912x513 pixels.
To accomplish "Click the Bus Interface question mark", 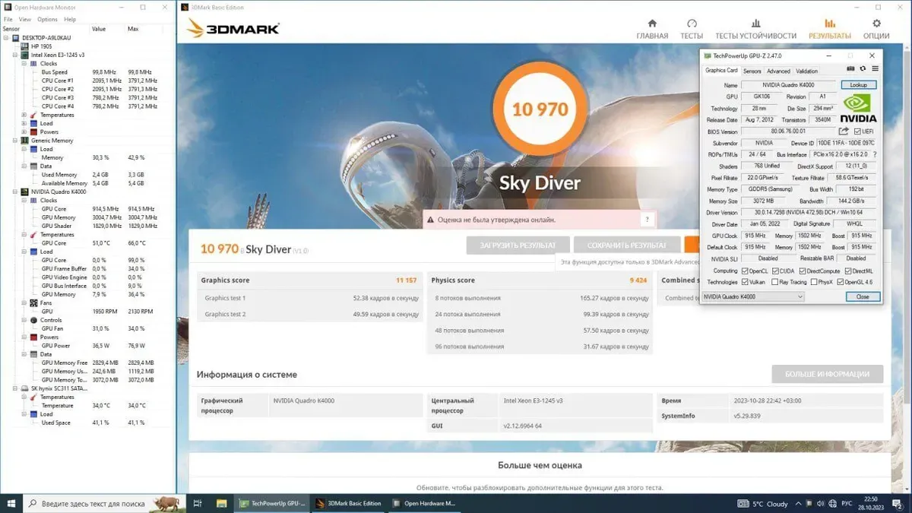I will 875,154.
